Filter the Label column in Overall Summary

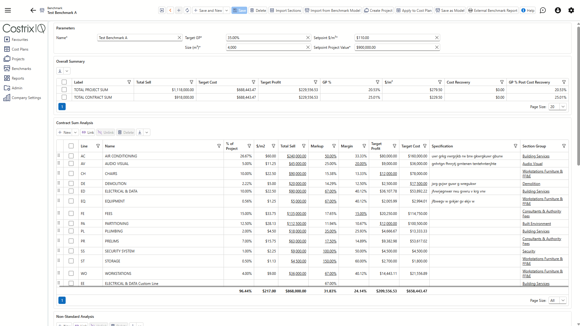[x=129, y=82]
